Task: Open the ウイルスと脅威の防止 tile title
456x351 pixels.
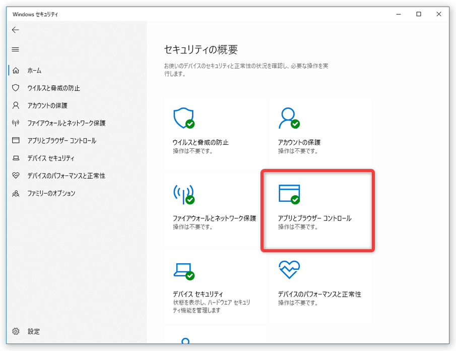Action: (x=201, y=142)
